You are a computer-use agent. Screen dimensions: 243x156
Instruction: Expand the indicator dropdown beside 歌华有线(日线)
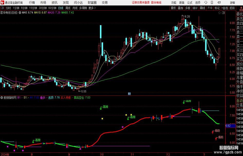point(20,13)
